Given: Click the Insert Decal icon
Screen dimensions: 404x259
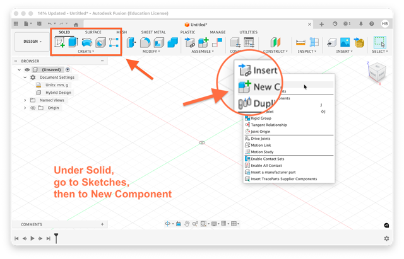Looking at the screenshot, I should [x=359, y=42].
